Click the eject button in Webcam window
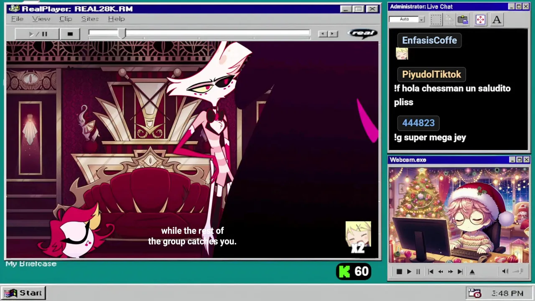This screenshot has height=301, width=535. click(x=472, y=272)
